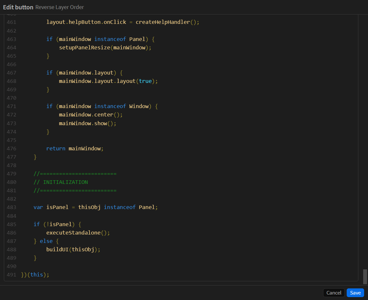
Task: Click line 463 'mainWindow instanceof Panel' condition
Action: [104, 39]
